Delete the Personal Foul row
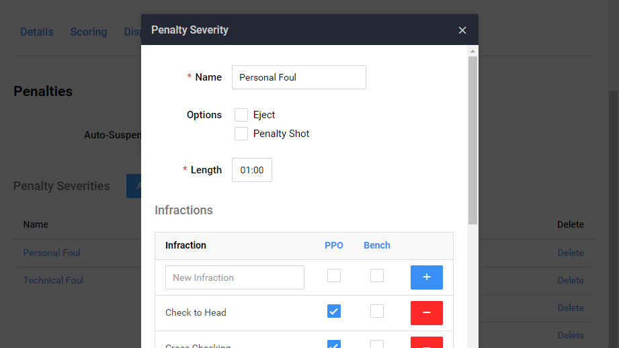The image size is (619, 348). (x=570, y=253)
